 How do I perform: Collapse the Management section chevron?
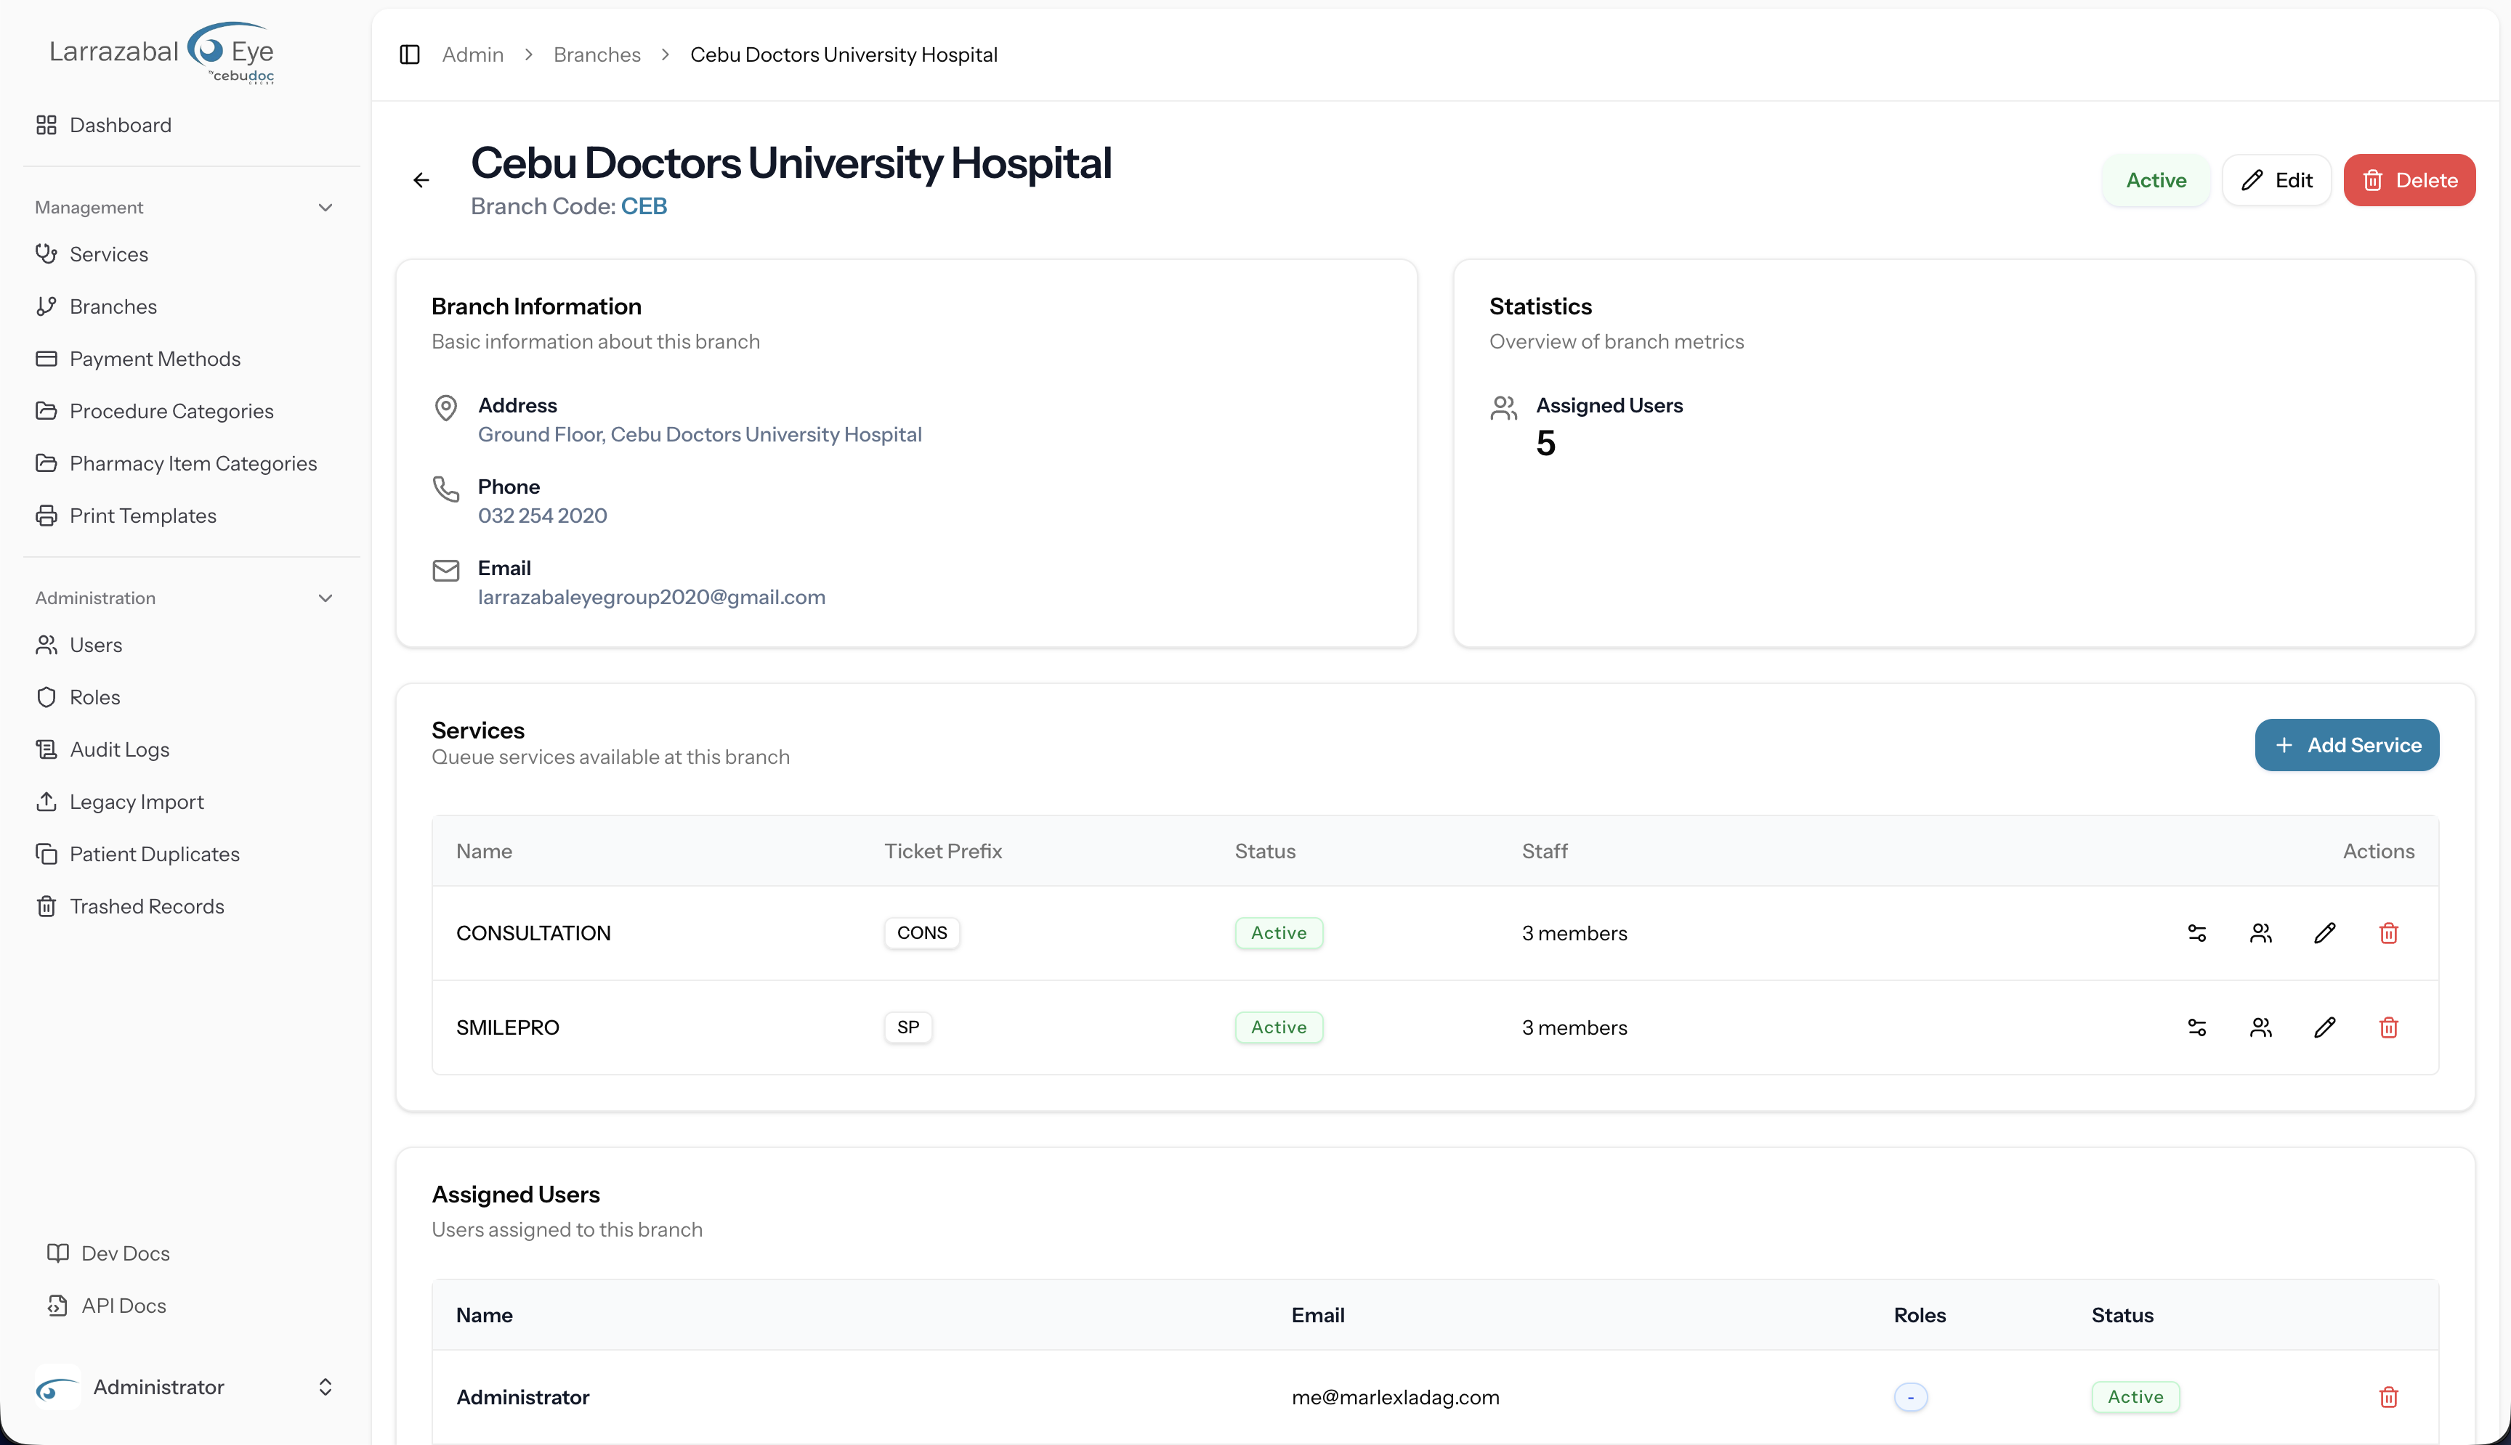(x=325, y=208)
